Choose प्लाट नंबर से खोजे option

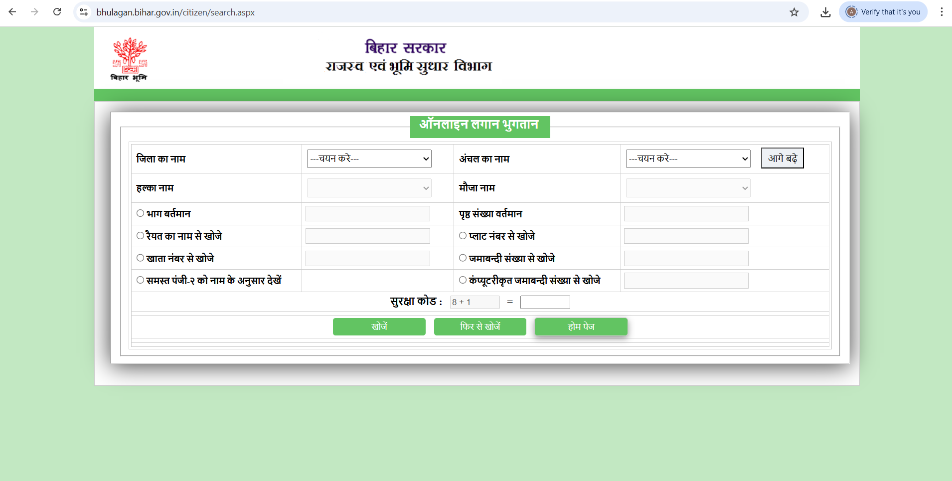click(463, 235)
